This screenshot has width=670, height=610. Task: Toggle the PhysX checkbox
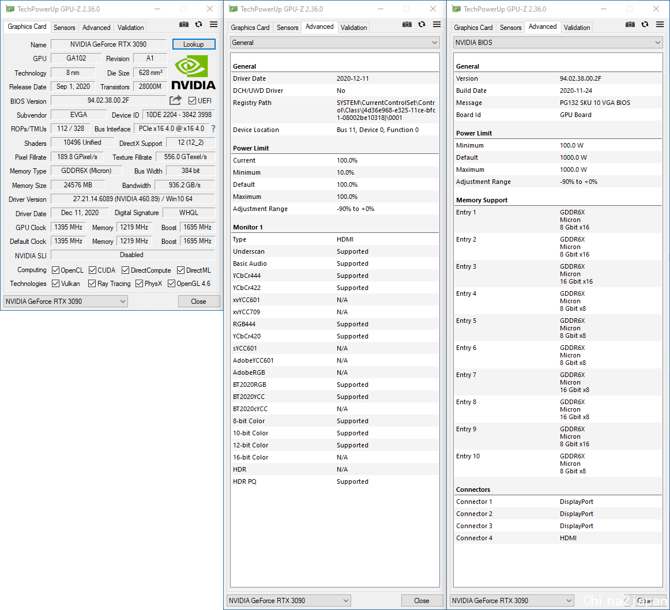point(140,284)
